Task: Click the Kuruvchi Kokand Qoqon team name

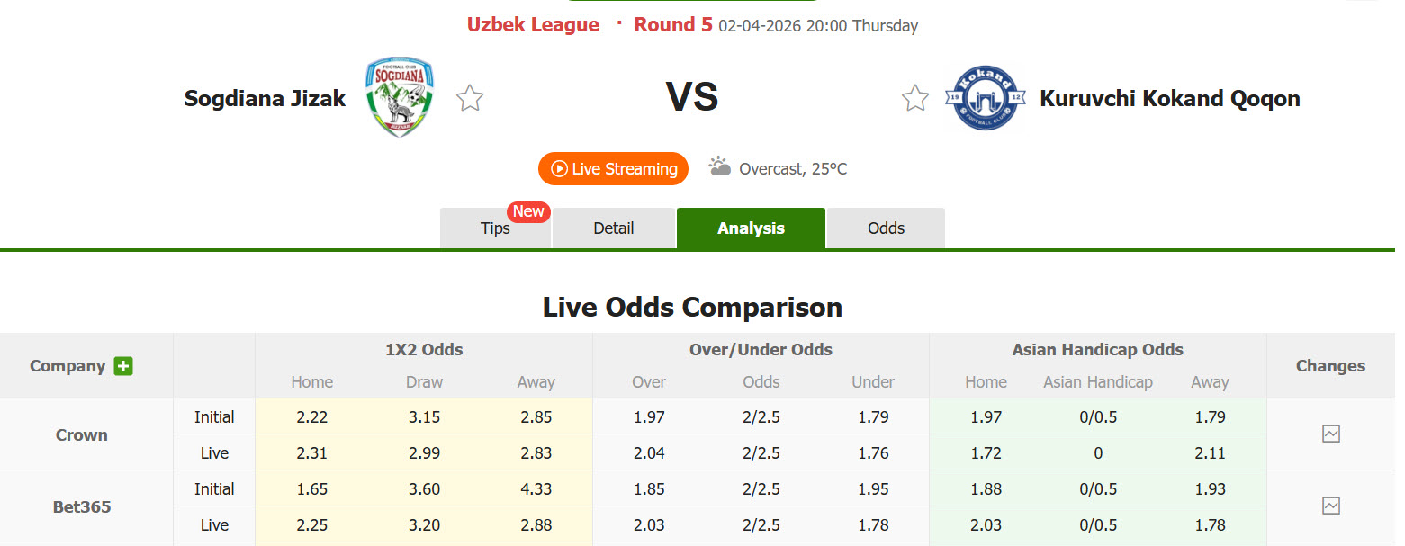Action: 1169,98
